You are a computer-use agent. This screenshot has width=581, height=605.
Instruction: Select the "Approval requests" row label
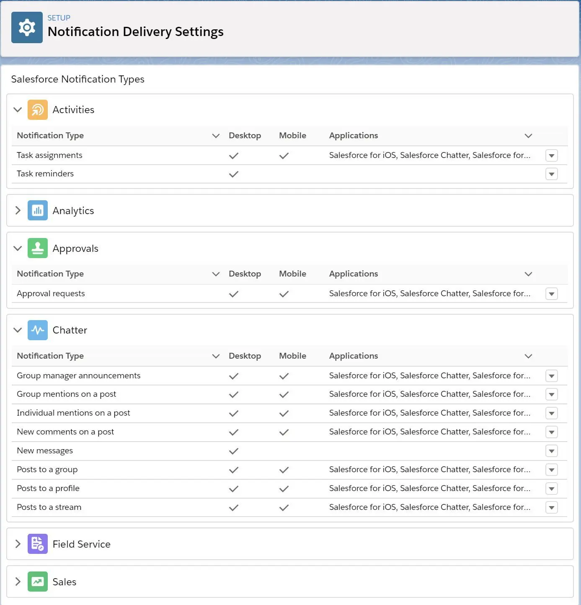coord(51,294)
